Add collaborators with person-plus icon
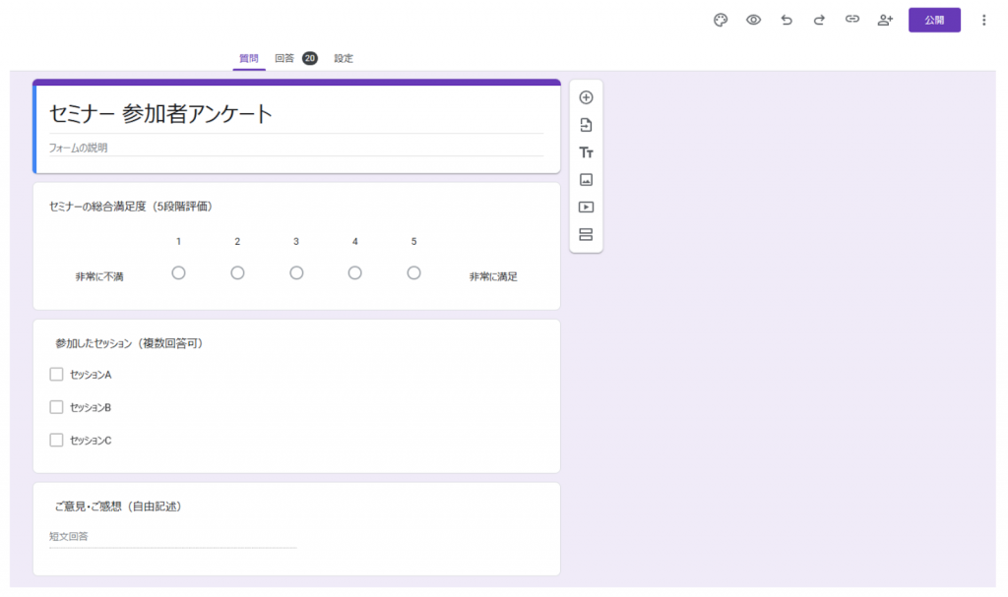 point(885,20)
